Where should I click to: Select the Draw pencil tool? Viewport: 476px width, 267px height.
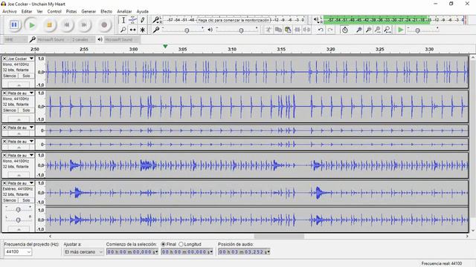point(142,20)
